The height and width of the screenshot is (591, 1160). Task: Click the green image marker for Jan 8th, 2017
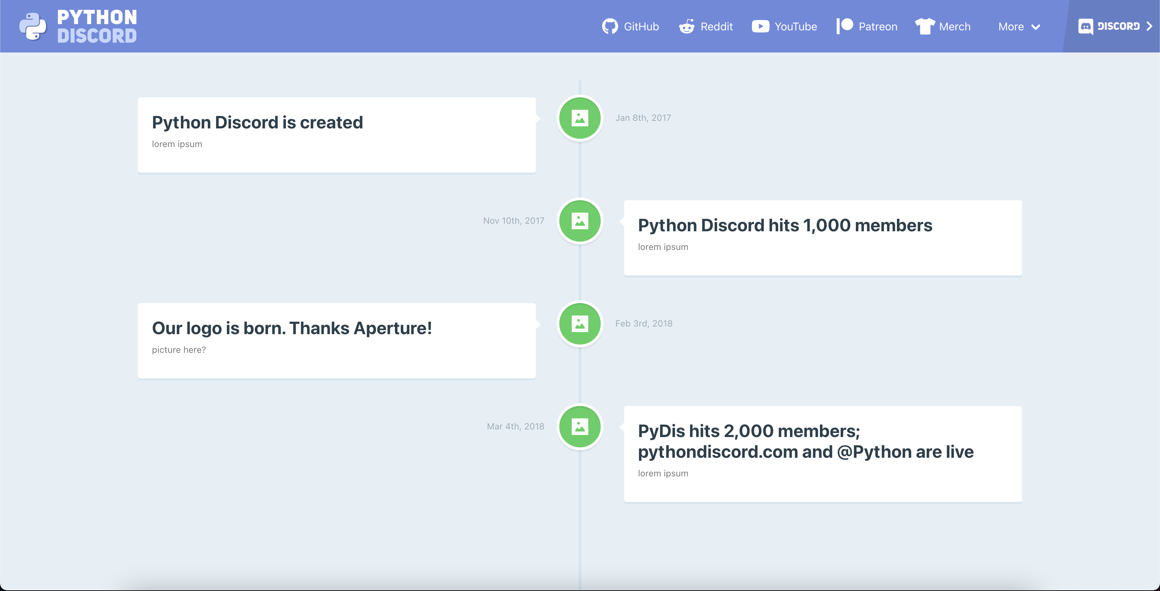[x=580, y=118]
